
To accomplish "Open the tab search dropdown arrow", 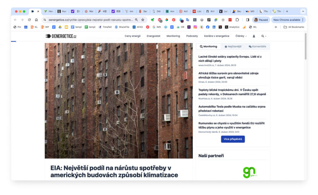I will (x=303, y=11).
